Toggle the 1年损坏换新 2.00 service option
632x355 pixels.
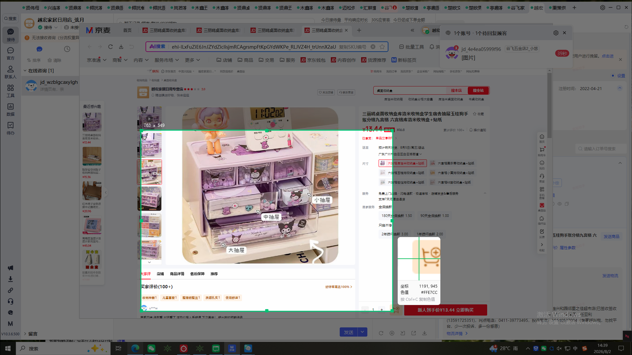point(430,234)
